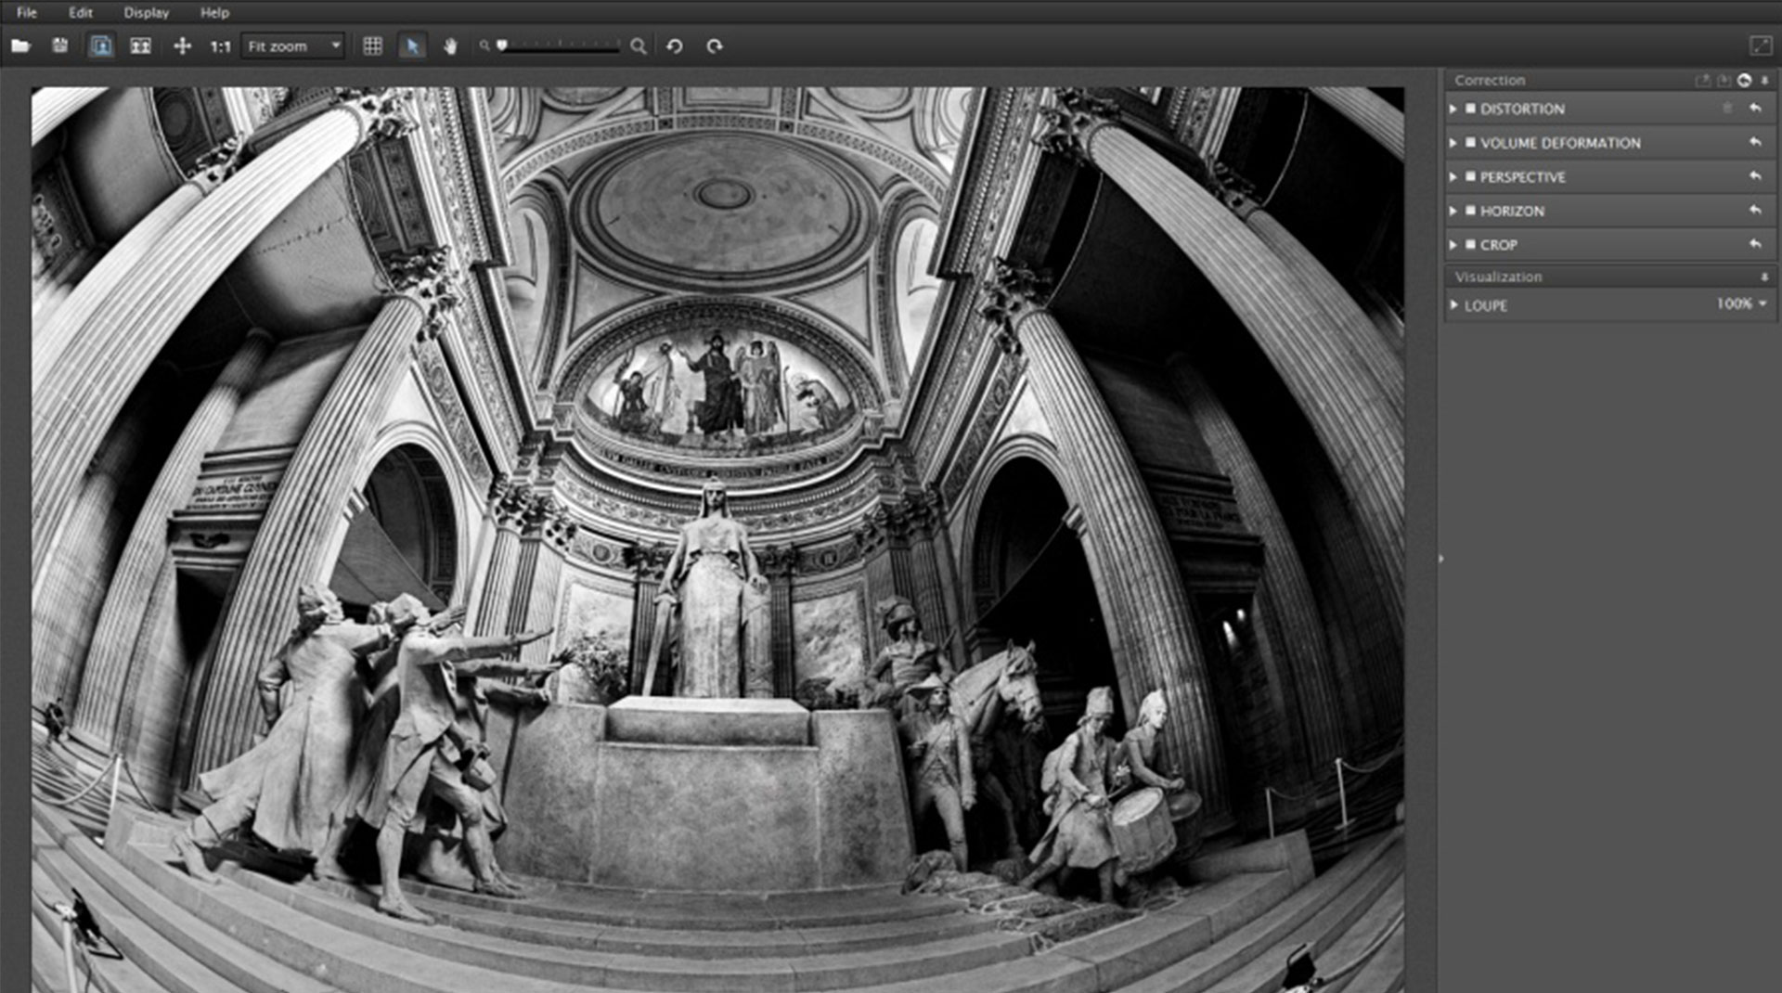Expand the Distortion section
Screen dimensions: 1782x993
click(x=1453, y=109)
